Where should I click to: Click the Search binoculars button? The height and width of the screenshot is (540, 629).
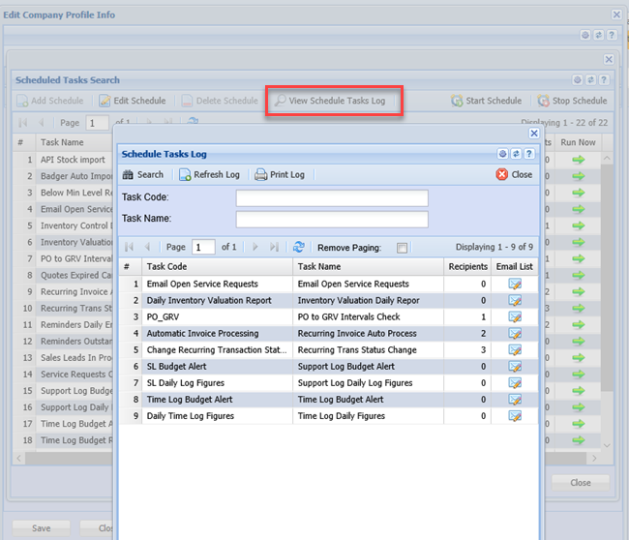pyautogui.click(x=142, y=175)
